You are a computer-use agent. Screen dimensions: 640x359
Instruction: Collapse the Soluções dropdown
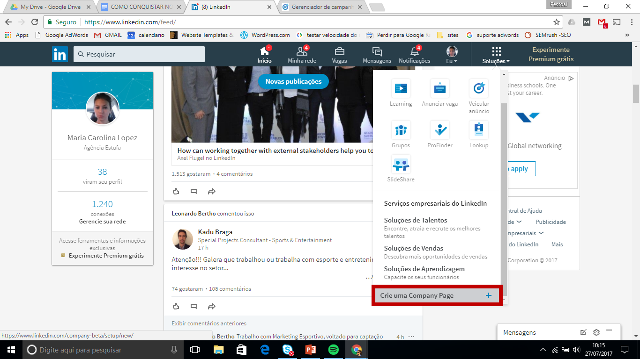tap(496, 55)
